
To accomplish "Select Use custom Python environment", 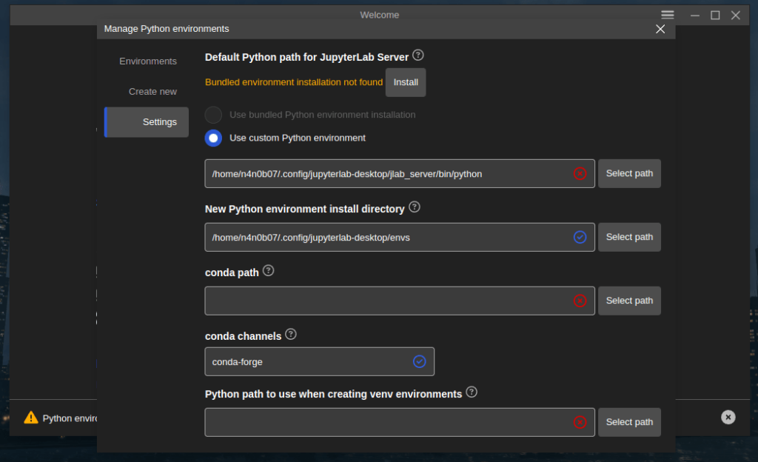I will pos(212,138).
